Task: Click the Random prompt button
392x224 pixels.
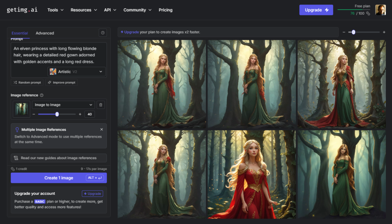Action: (27, 82)
